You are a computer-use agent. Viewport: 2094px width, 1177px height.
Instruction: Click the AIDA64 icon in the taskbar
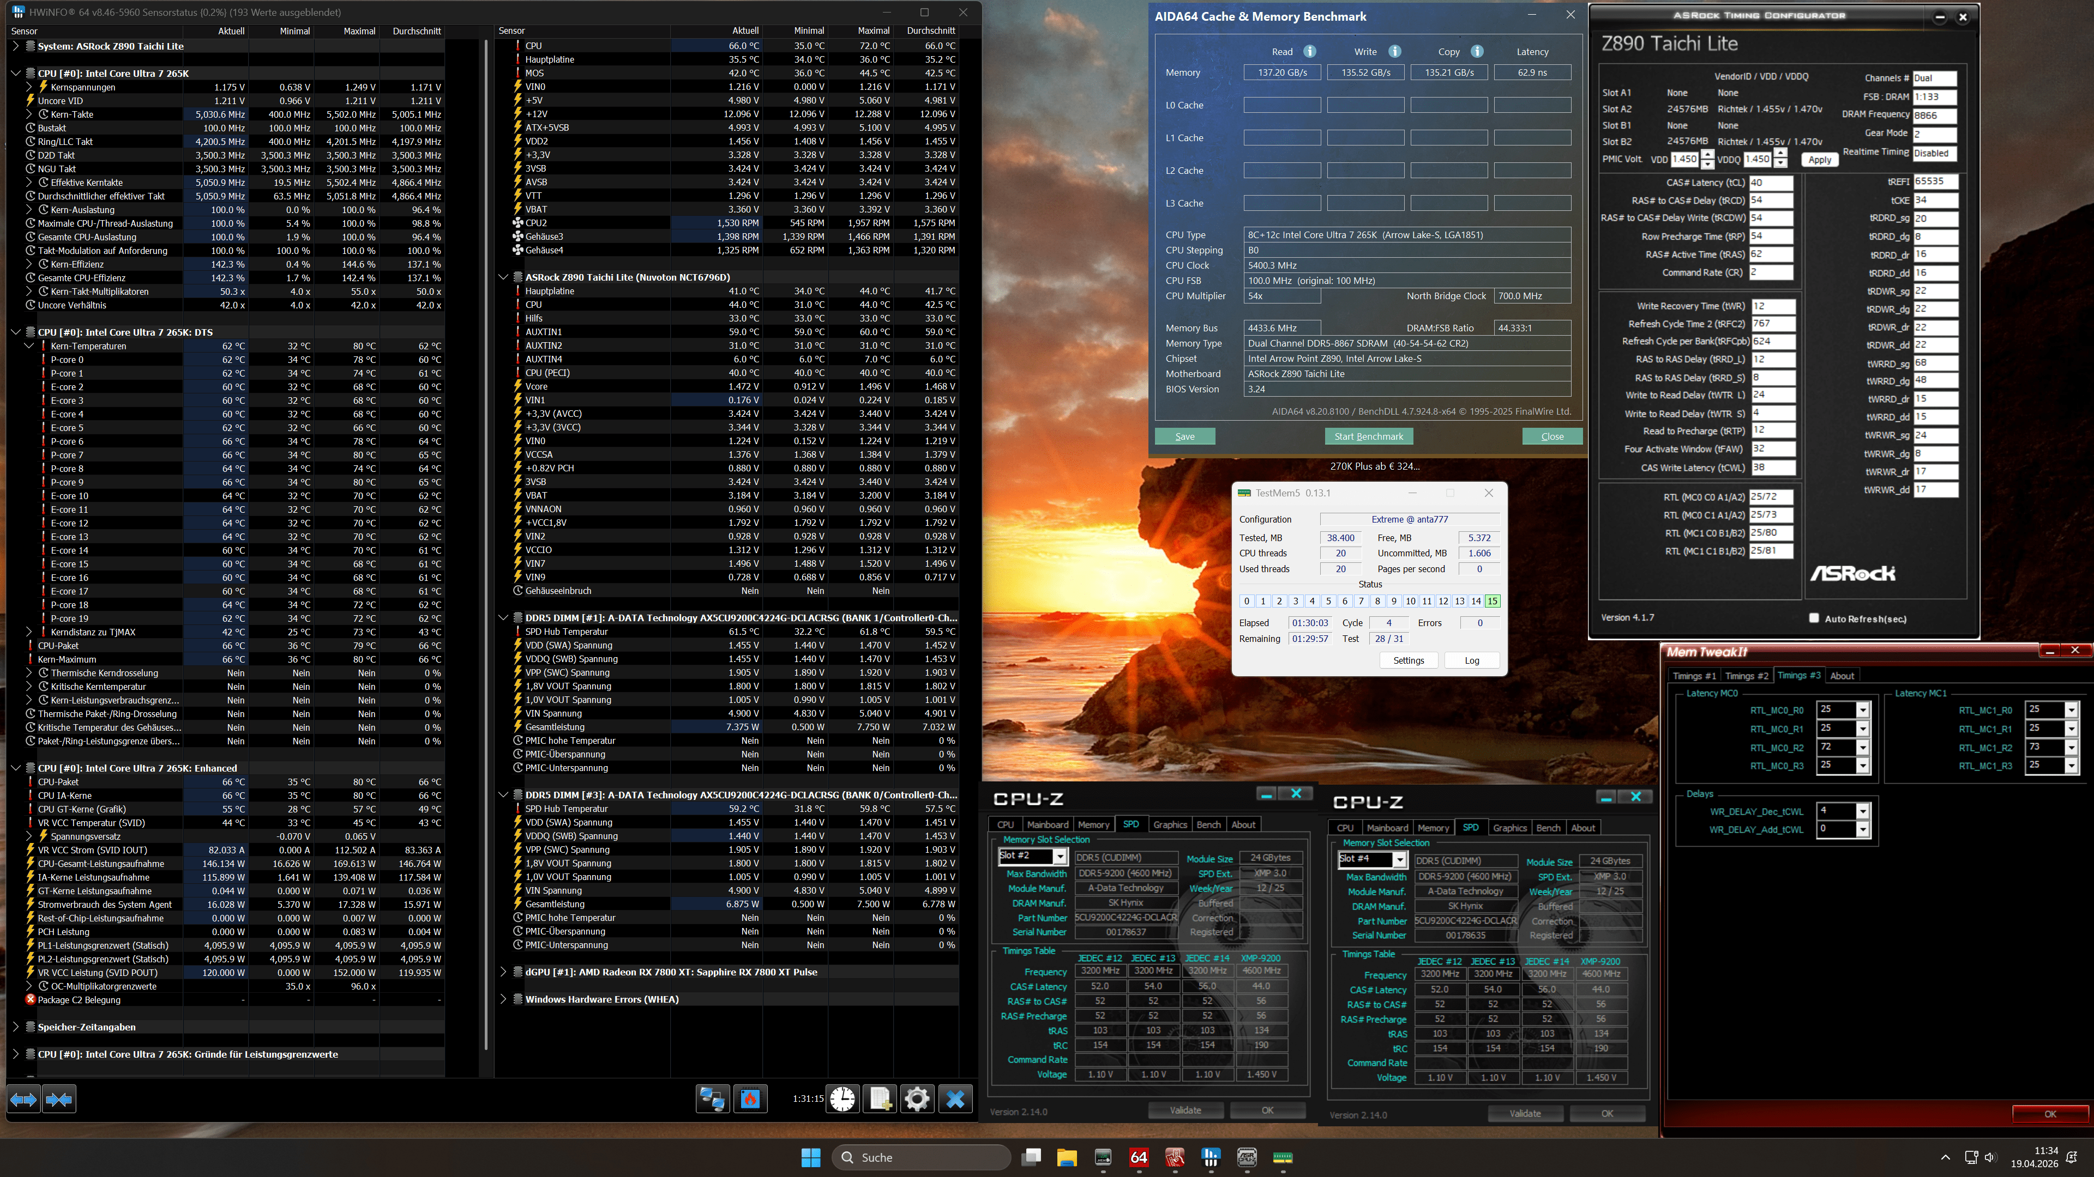tap(1139, 1157)
